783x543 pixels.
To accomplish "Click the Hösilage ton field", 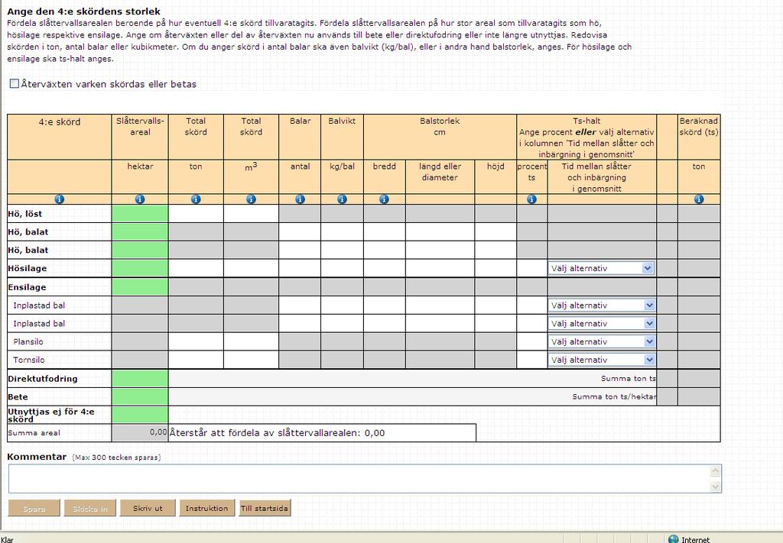I will (x=196, y=268).
